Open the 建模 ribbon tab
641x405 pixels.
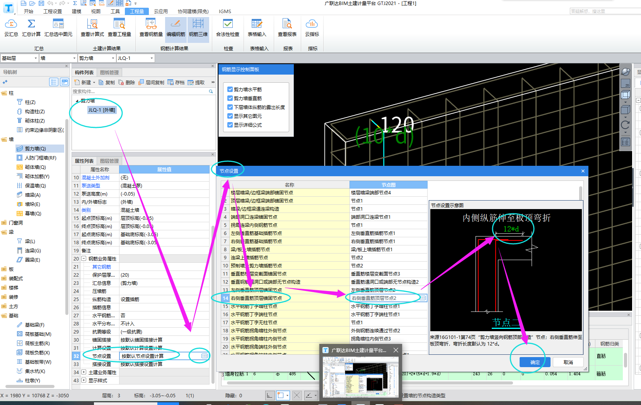[x=77, y=11]
